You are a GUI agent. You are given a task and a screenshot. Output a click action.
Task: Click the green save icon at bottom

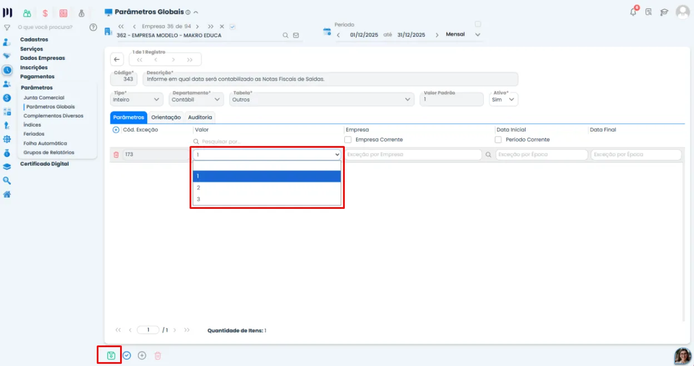point(111,355)
